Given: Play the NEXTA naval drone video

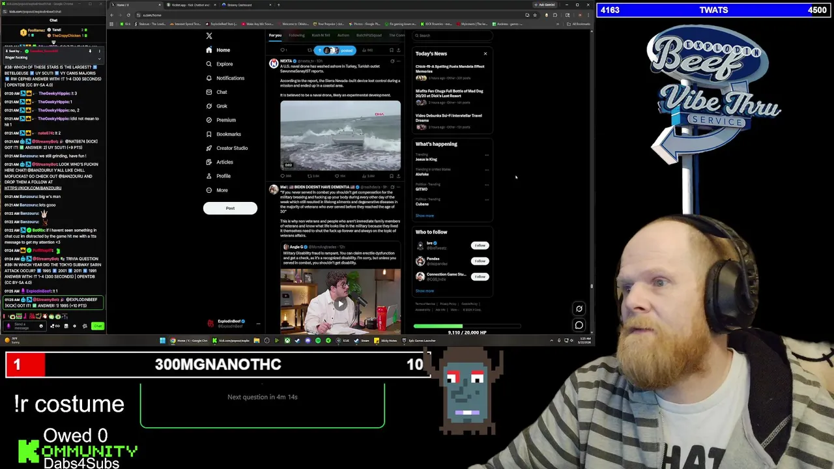Looking at the screenshot, I should coord(341,135).
